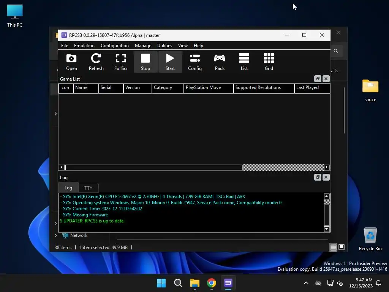
Task: Click the RPCS3 title bar app icon
Action: tap(64, 35)
